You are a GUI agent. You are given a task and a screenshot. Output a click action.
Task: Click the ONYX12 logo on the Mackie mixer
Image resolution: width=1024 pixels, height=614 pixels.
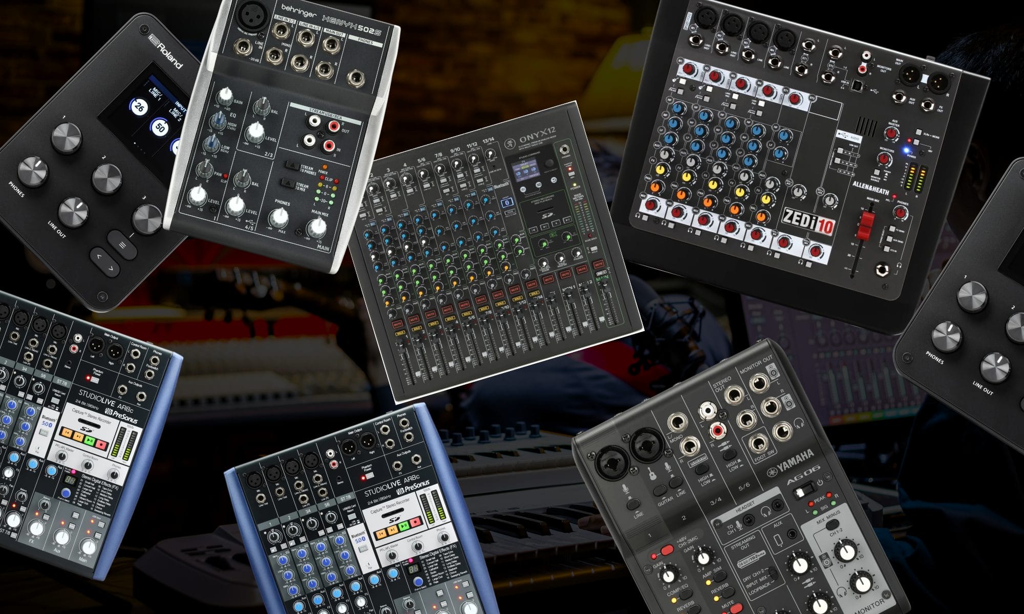pyautogui.click(x=538, y=135)
